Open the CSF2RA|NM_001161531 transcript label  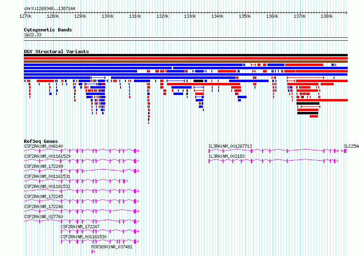47,176
